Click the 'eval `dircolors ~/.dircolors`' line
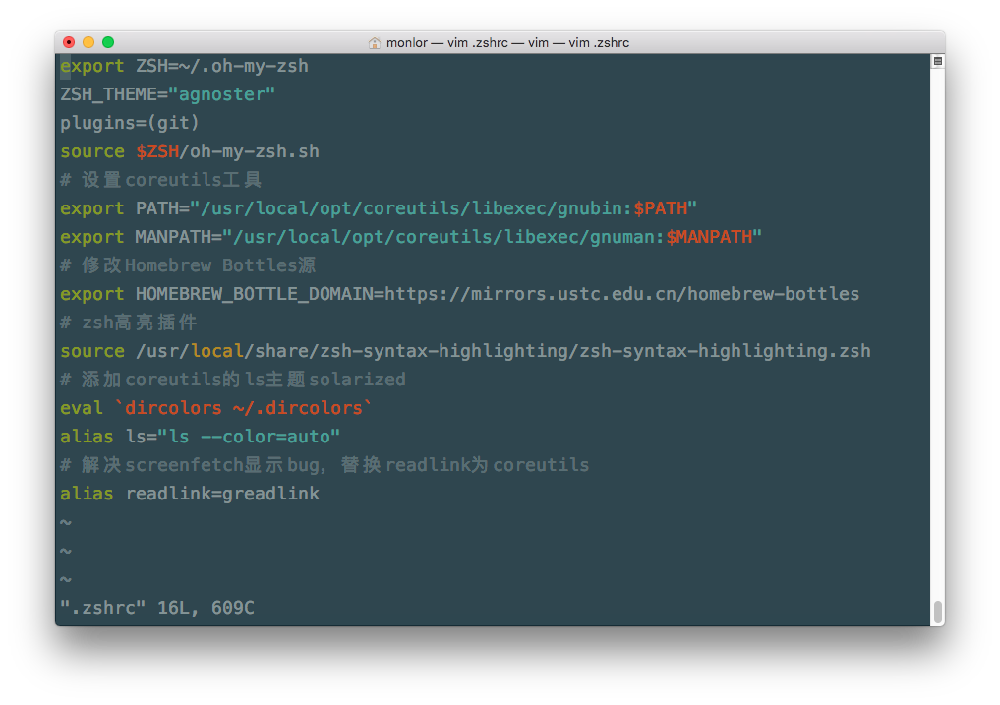The width and height of the screenshot is (1000, 705). 215,408
